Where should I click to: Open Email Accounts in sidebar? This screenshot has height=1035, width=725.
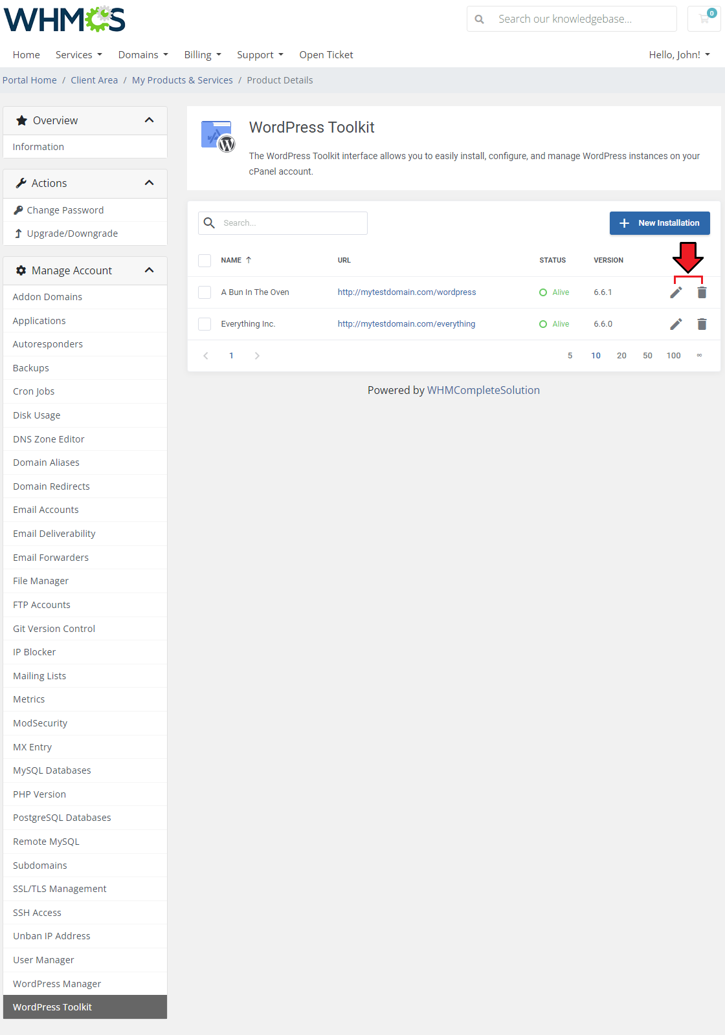85,510
